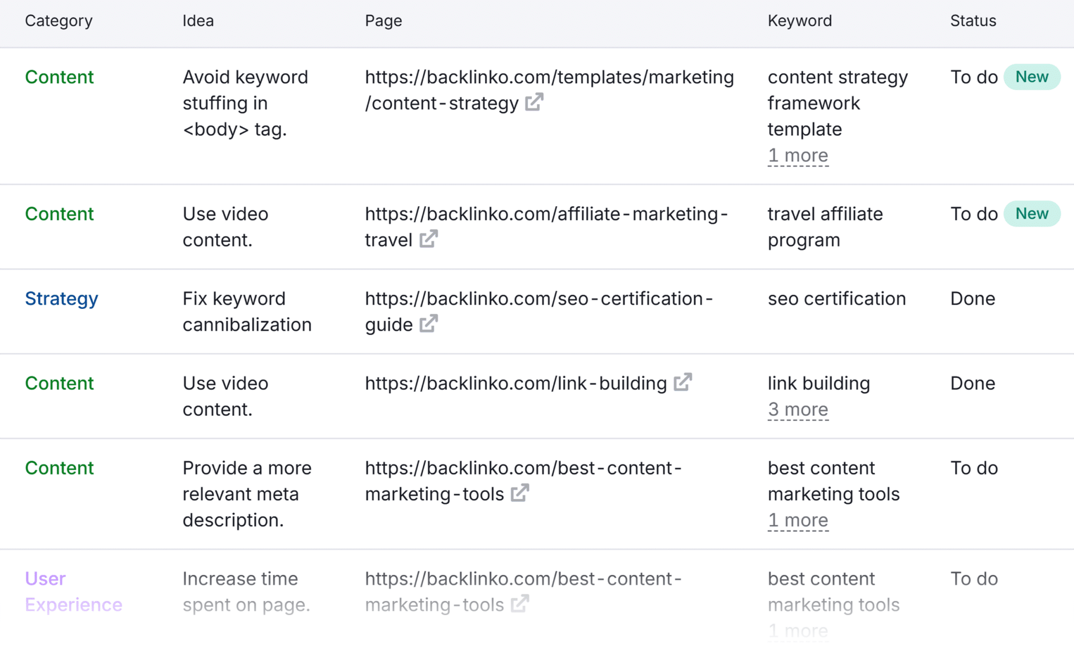
Task: Expand '3 more' under link building keyword
Action: (798, 409)
